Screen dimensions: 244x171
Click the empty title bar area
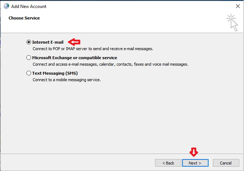pos(133,6)
